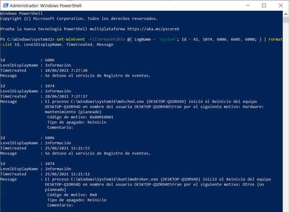
Task: Click the RuntimeBroker.exe process path text
Action: pyautogui.click(x=114, y=179)
